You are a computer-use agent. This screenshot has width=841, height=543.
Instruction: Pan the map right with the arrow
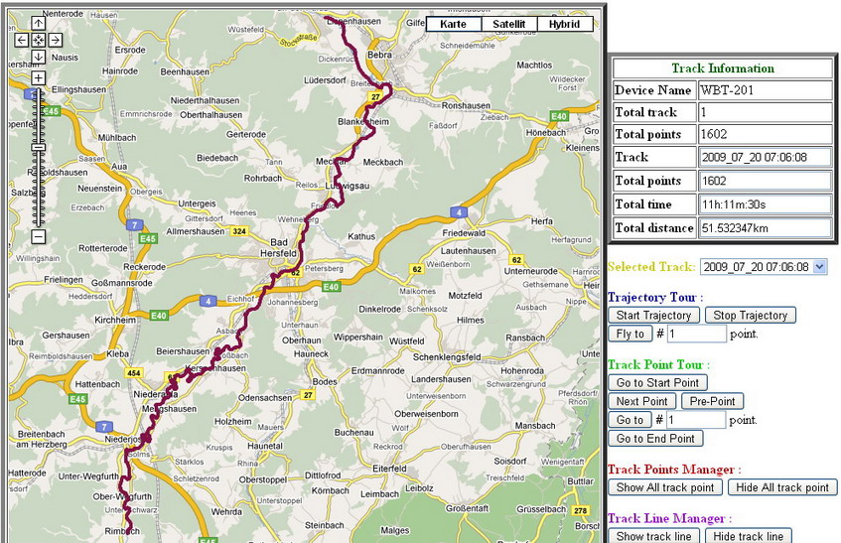click(56, 40)
